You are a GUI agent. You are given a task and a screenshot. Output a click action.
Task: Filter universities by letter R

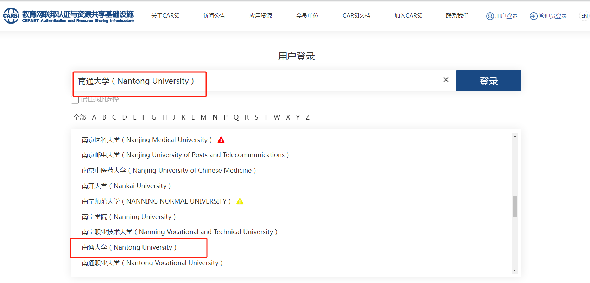(247, 117)
